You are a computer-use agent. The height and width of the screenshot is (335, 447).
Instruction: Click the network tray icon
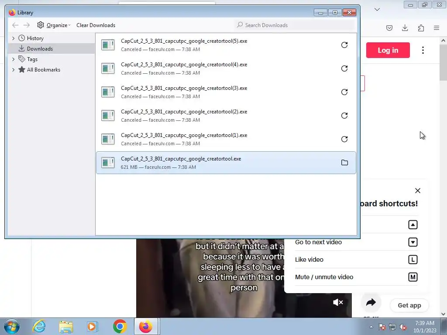[x=392, y=327]
